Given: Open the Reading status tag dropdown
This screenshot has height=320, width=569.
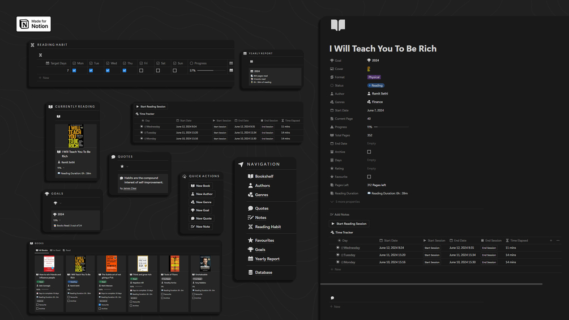Looking at the screenshot, I should [x=375, y=86].
